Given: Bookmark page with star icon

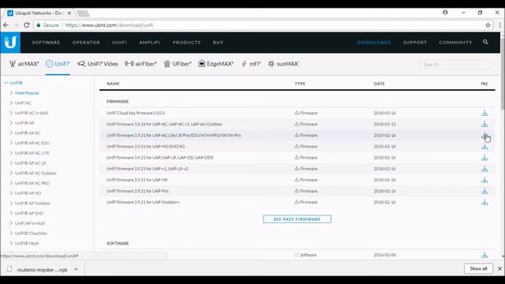Looking at the screenshot, I should pos(488,24).
